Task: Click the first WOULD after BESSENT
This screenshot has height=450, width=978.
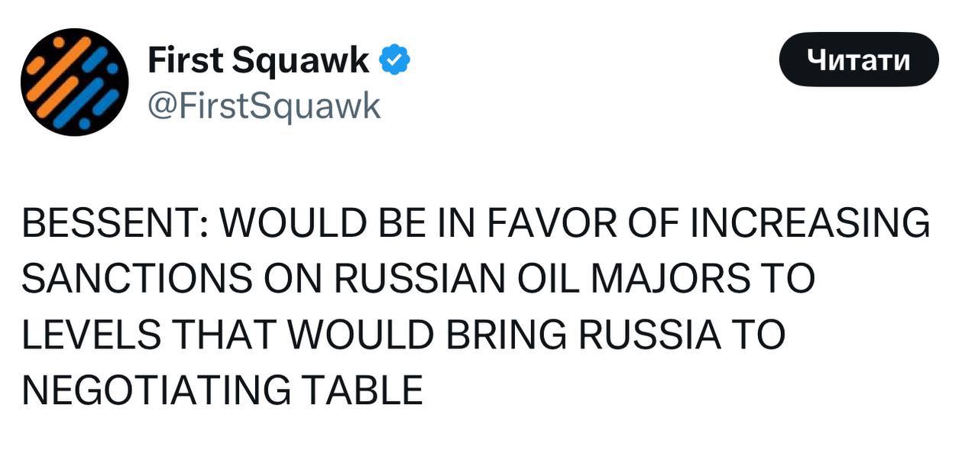Action: [293, 225]
